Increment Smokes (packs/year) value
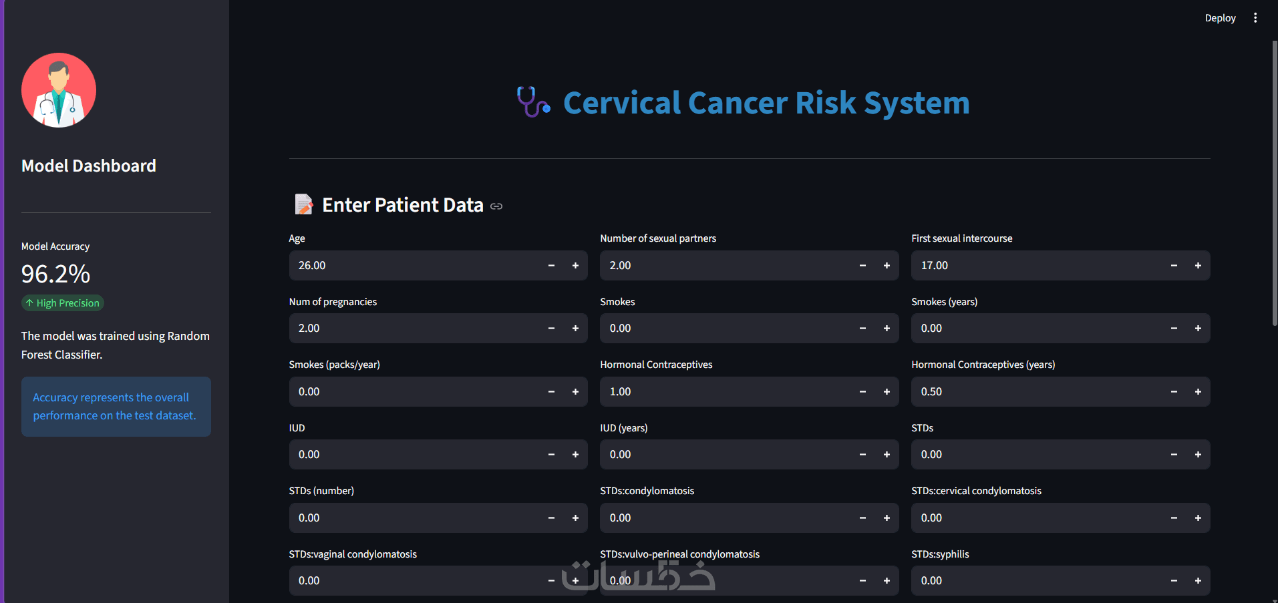The width and height of the screenshot is (1278, 603). [575, 392]
